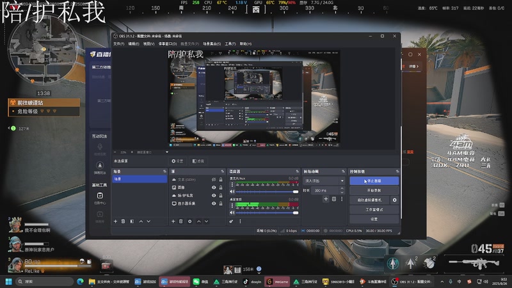The width and height of the screenshot is (512, 288).
Task: Open the 文件(F) menu
Action: click(x=118, y=44)
